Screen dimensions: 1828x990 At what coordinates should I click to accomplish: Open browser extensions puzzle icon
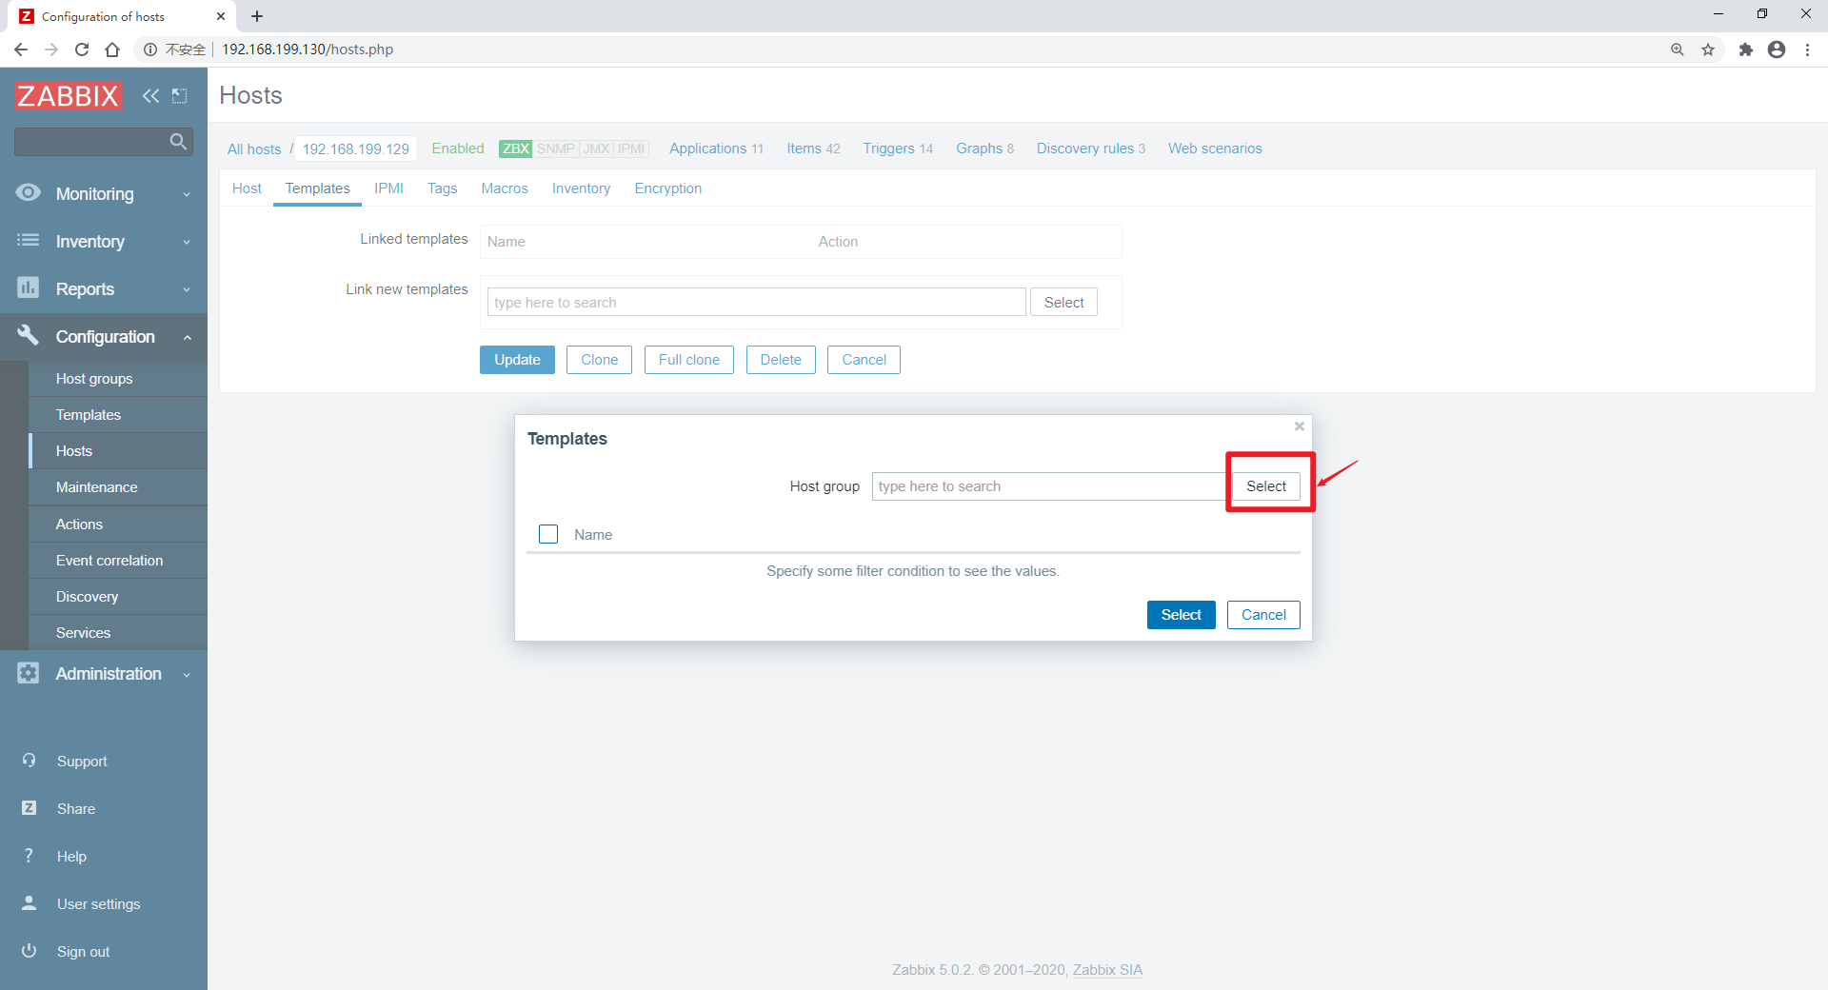pos(1746,49)
